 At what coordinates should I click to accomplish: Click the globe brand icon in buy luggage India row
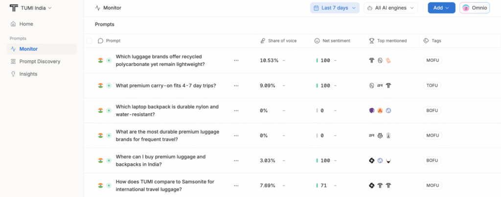(x=380, y=161)
